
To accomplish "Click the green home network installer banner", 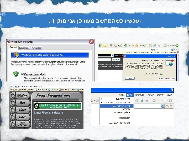I will click(x=57, y=106).
